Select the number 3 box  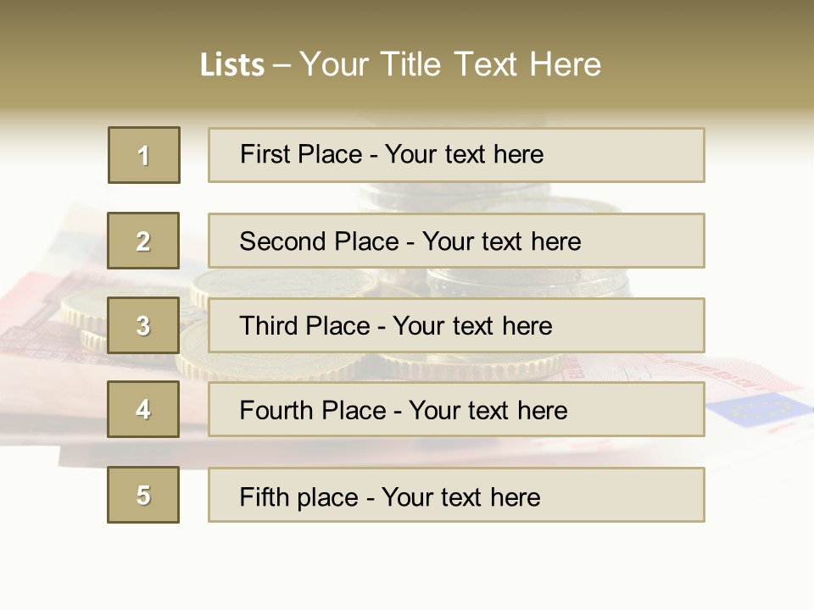pyautogui.click(x=143, y=325)
